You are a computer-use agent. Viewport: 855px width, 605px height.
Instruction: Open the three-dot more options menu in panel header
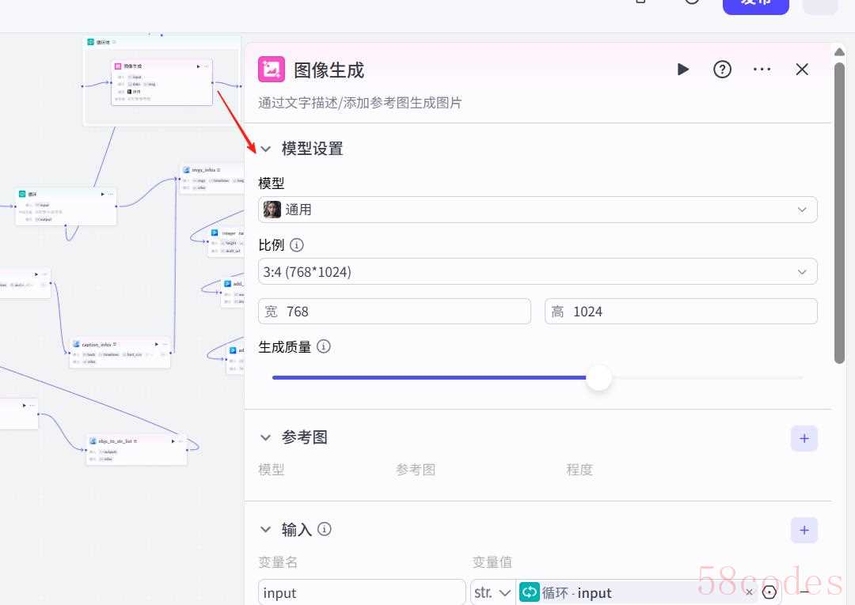click(762, 70)
